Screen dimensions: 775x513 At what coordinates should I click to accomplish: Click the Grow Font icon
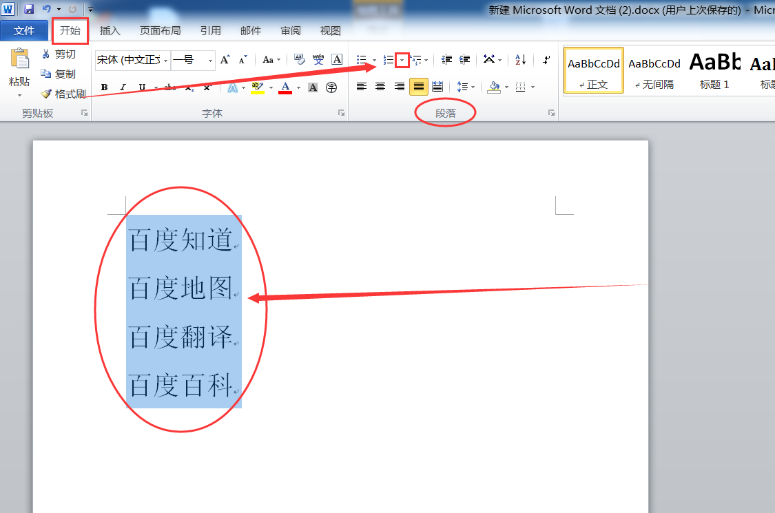coord(225,60)
